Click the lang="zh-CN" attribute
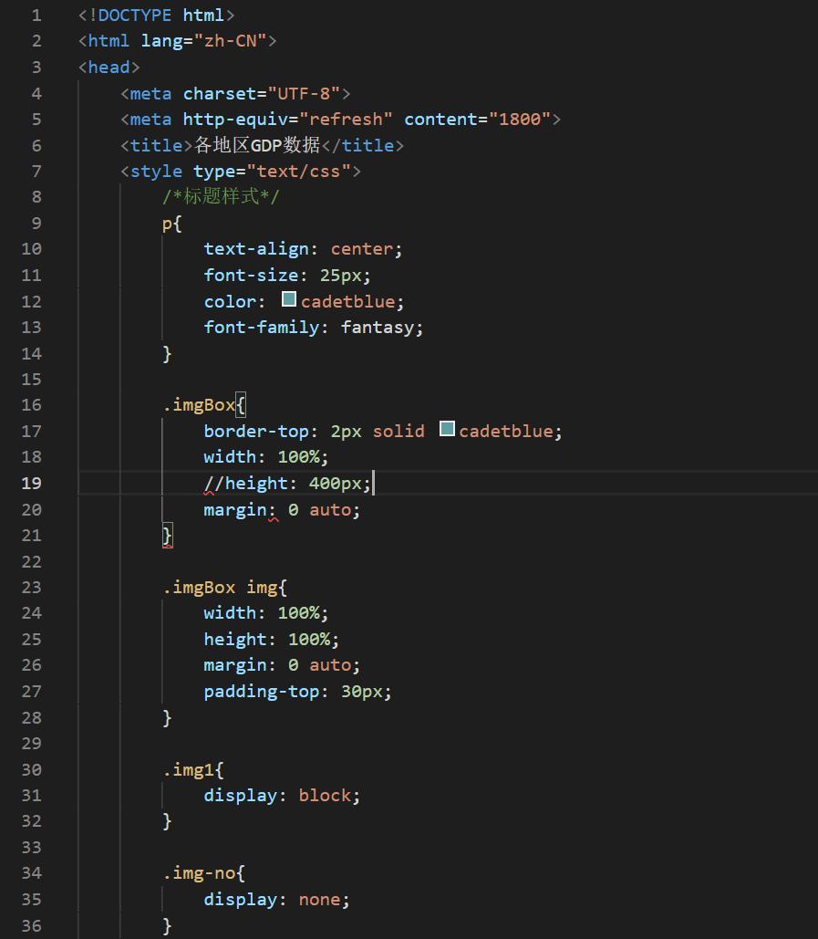 [x=203, y=41]
